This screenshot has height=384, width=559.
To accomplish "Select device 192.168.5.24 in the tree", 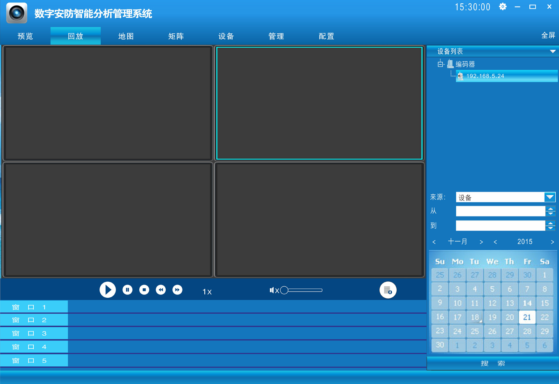I will click(485, 76).
